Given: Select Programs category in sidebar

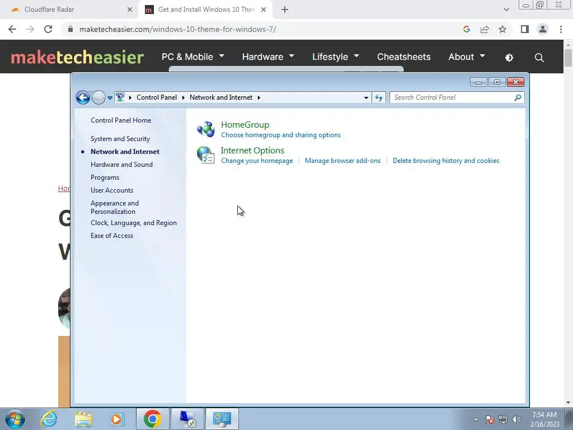Looking at the screenshot, I should [x=105, y=177].
